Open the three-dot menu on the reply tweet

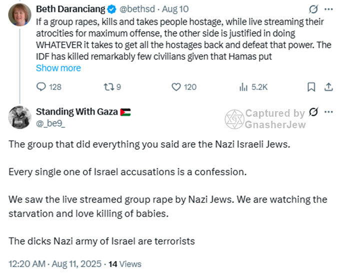pyautogui.click(x=328, y=112)
